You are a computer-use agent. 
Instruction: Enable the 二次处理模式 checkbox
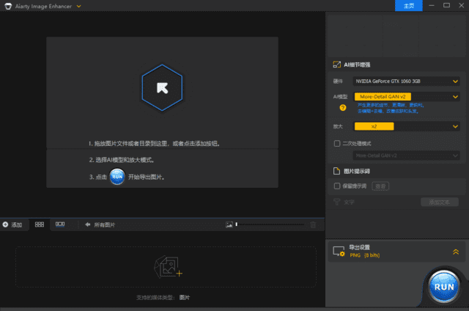point(337,144)
